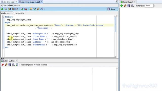Click the begin keyword

pos(7,22)
